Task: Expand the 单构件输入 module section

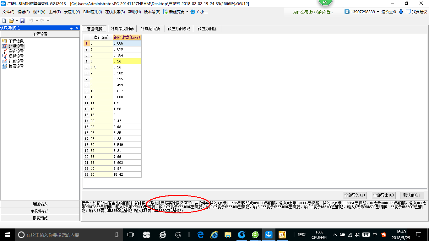Action: tap(40, 211)
